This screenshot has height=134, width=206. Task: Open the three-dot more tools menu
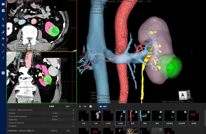[x=3, y=58]
